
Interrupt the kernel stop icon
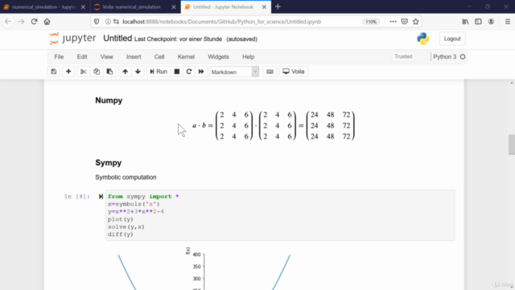(x=177, y=72)
